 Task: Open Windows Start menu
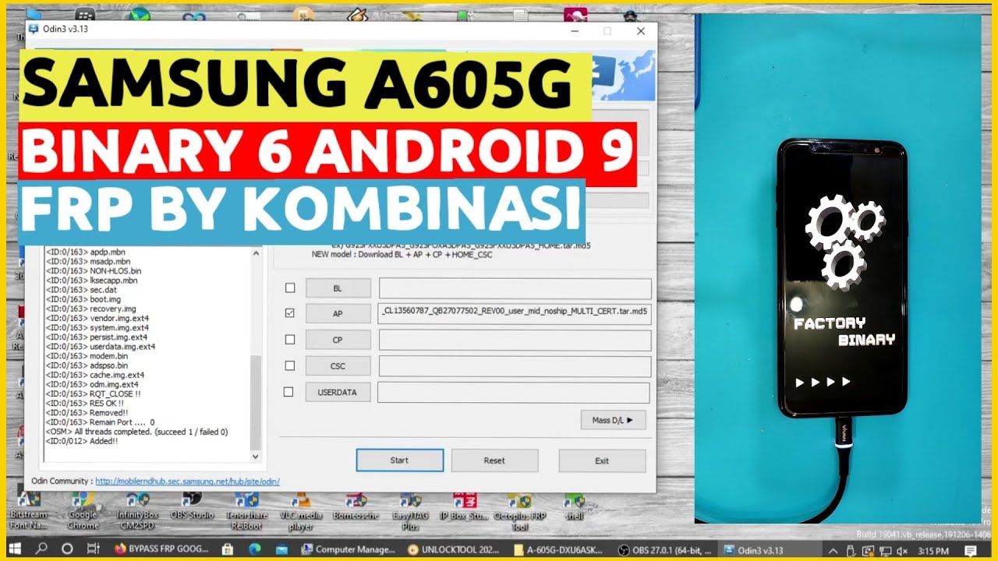tap(16, 549)
